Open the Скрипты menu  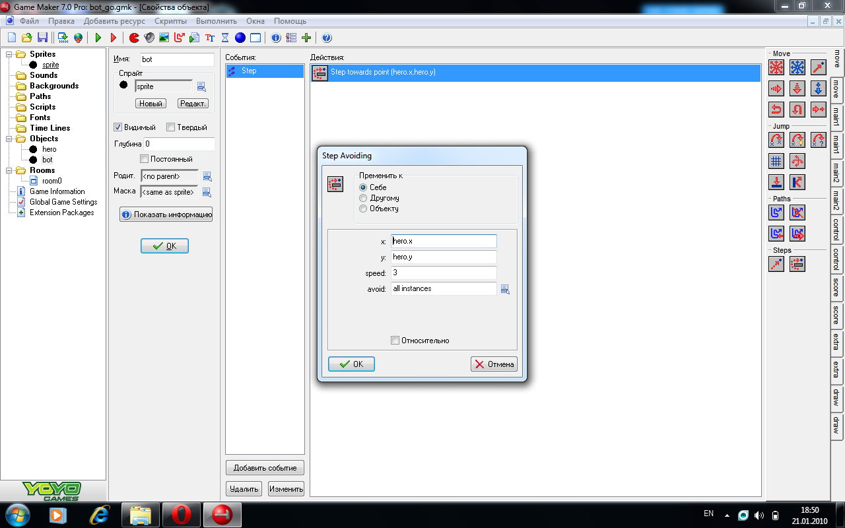(170, 21)
